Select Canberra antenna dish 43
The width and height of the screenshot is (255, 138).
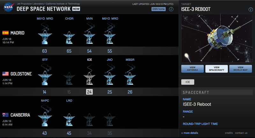45,119
